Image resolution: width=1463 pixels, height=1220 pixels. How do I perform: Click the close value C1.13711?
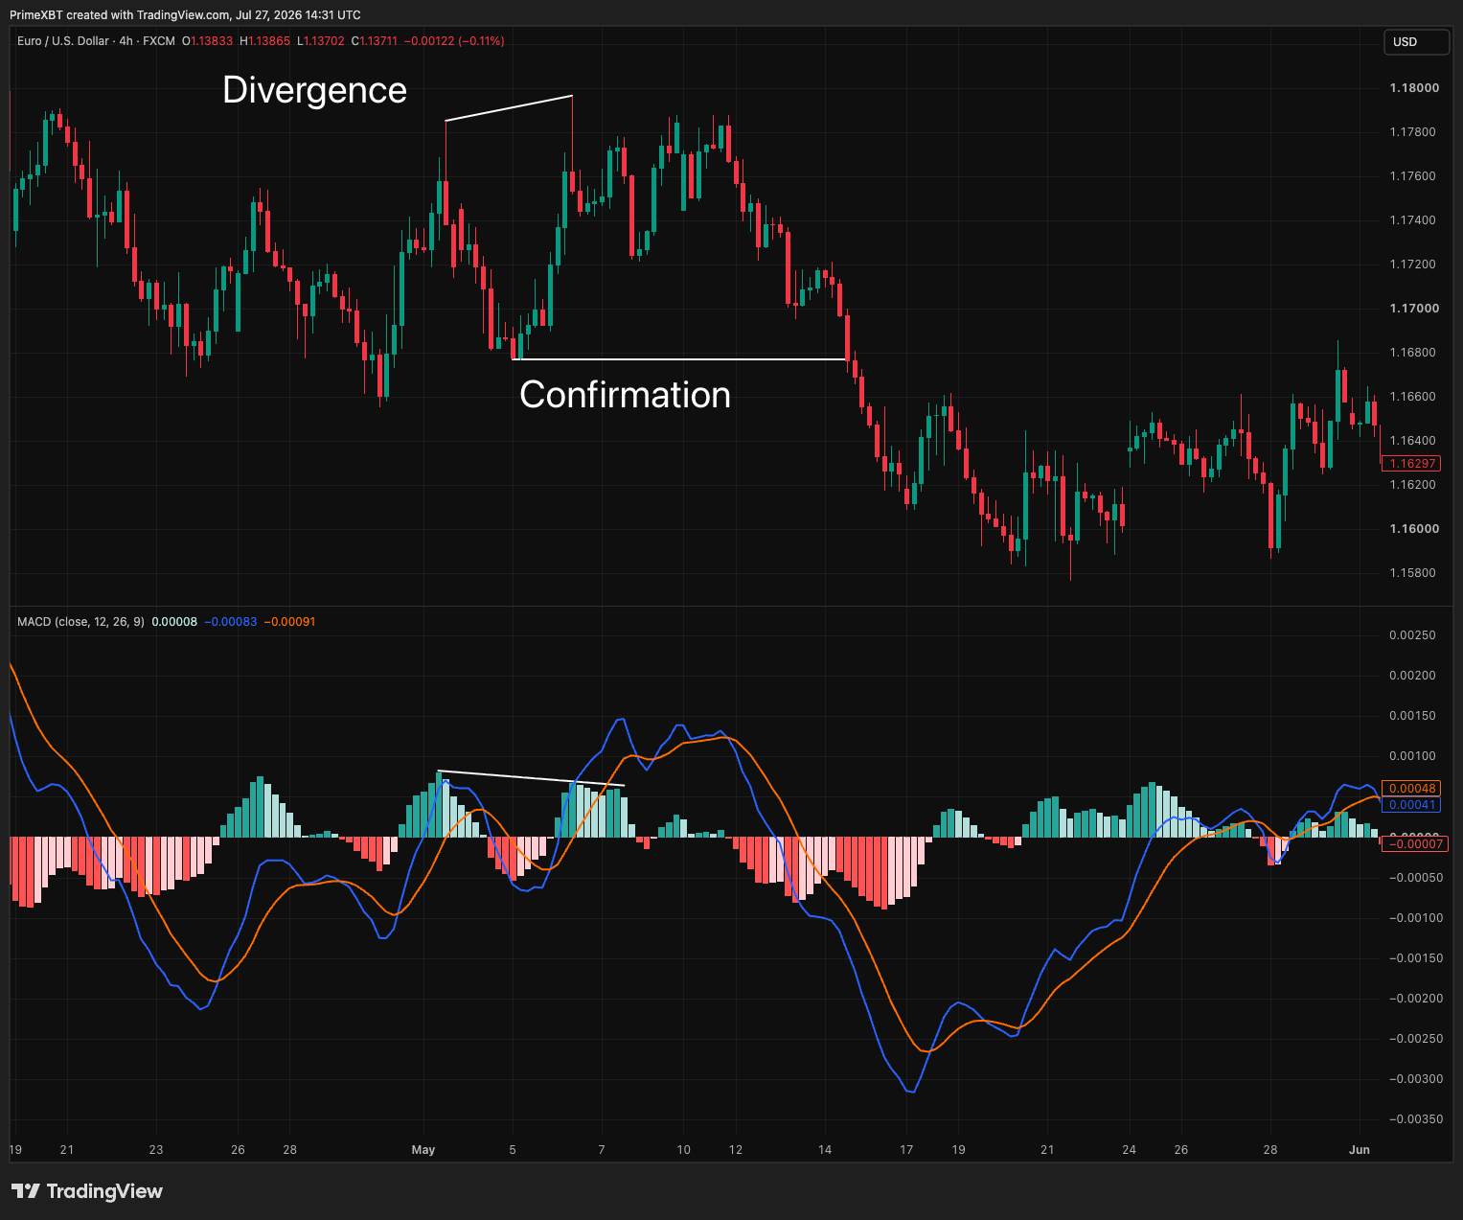374,41
